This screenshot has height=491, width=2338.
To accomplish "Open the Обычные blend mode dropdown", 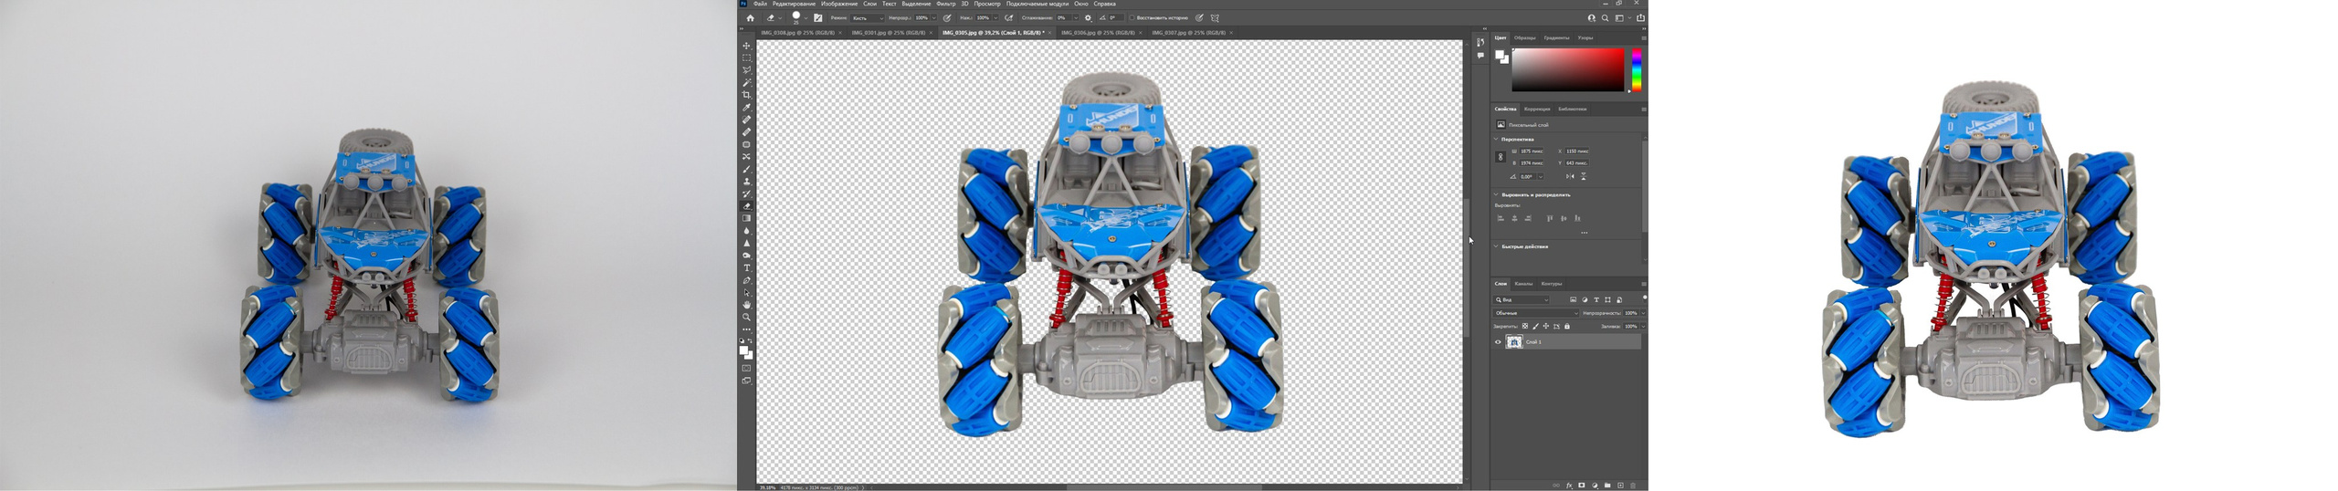I will 1535,313.
